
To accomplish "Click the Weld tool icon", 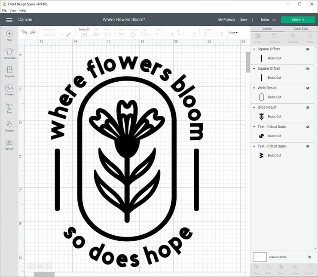I will click(268, 267).
